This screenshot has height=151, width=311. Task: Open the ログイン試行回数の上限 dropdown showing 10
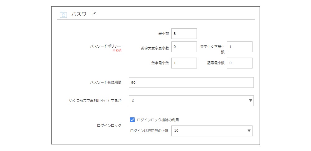tap(211, 131)
